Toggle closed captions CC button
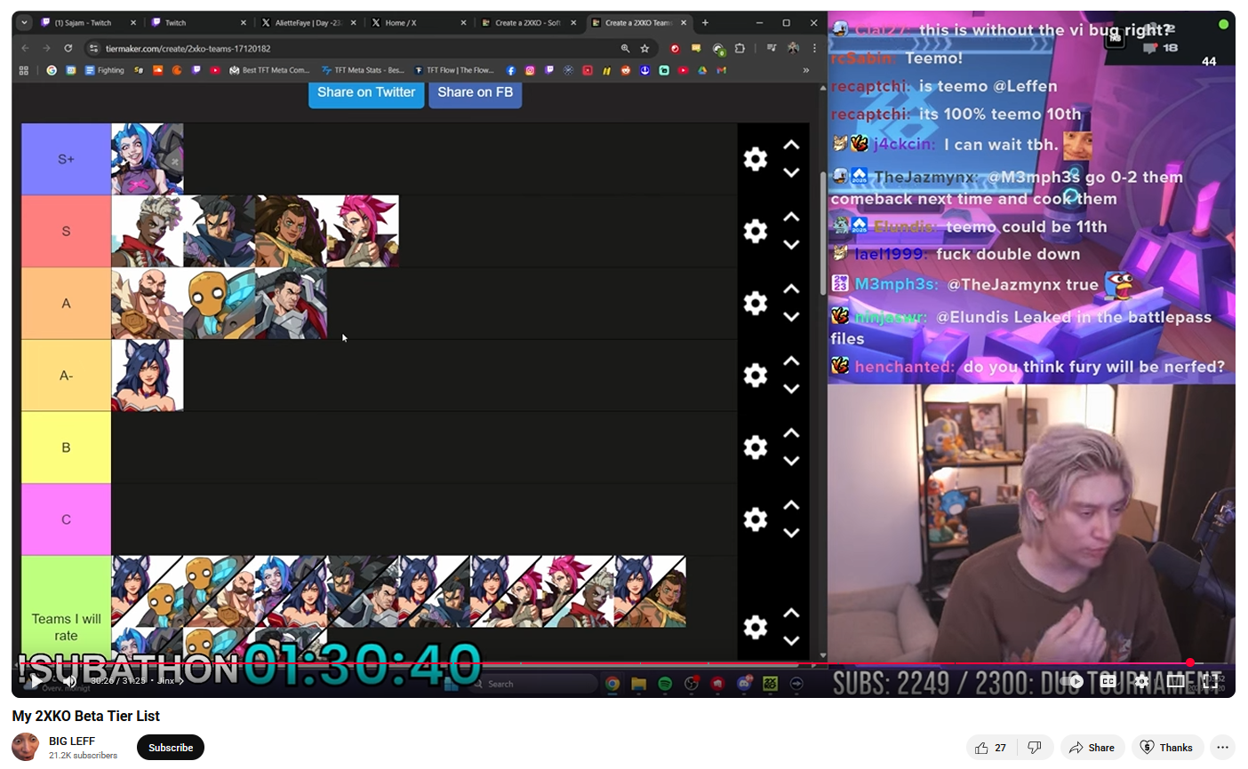 coord(1108,681)
